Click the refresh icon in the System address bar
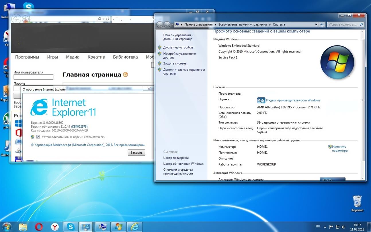Image resolution: width=371 pixels, height=232 pixels. coord(322,25)
